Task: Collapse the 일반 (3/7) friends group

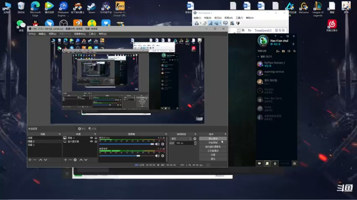Action: [x=258, y=57]
